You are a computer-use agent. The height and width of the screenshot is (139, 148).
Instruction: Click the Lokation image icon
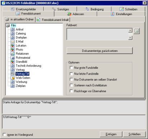click(13, 46)
